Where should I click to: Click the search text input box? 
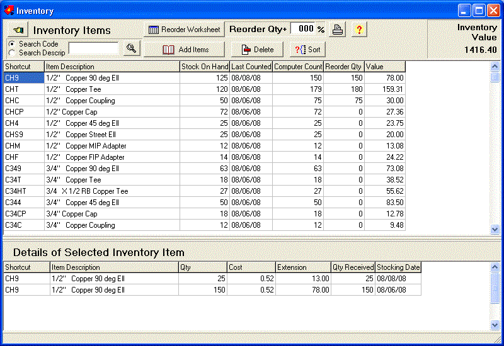[x=93, y=48]
